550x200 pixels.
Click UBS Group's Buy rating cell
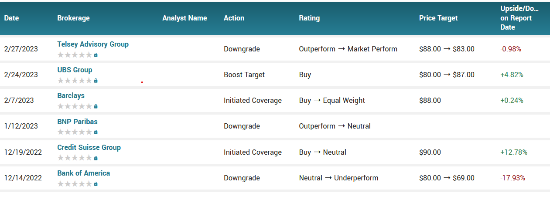click(x=305, y=75)
